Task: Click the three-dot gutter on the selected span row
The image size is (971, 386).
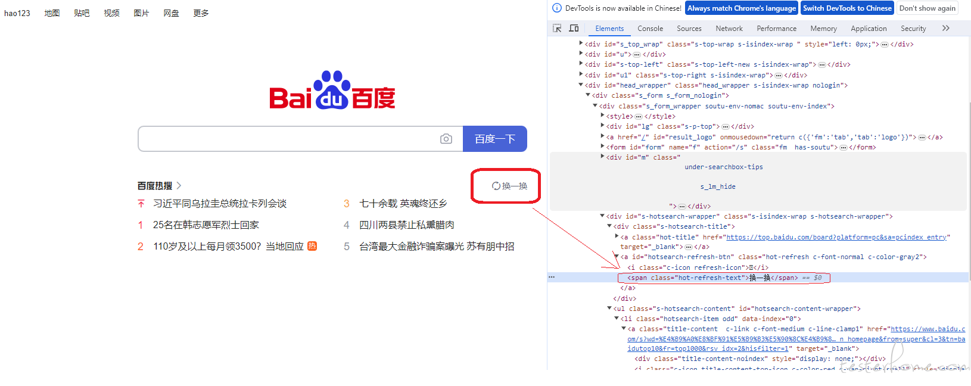Action: 552,278
